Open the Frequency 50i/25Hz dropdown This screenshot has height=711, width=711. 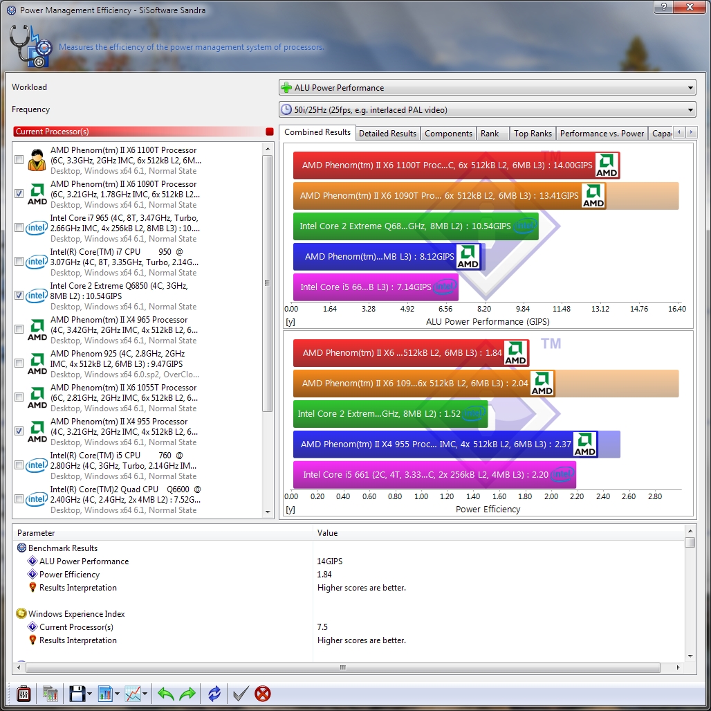point(488,109)
